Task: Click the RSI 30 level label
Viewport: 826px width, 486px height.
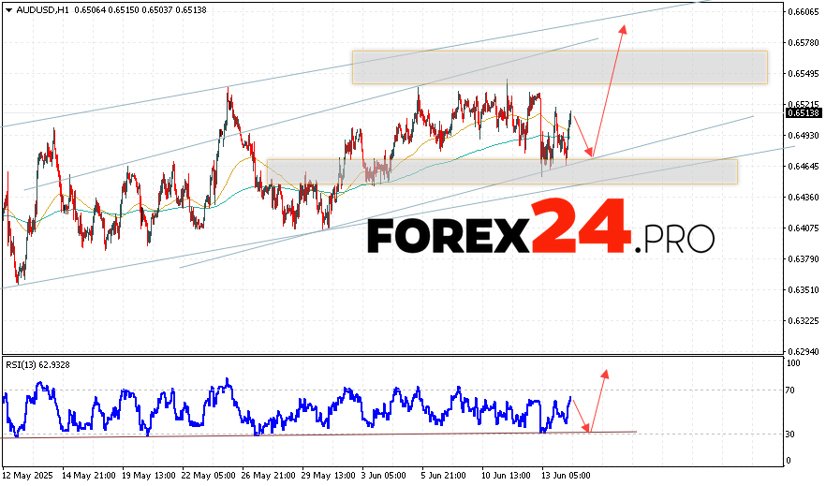Action: click(792, 434)
